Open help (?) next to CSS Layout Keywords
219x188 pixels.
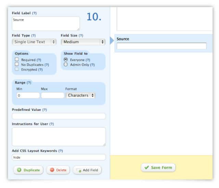tap(61, 151)
